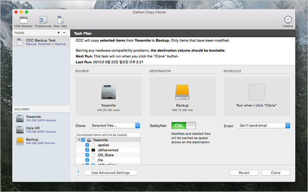The width and height of the screenshot is (308, 192).
Task: Open the History clock icon
Action: 288,19
